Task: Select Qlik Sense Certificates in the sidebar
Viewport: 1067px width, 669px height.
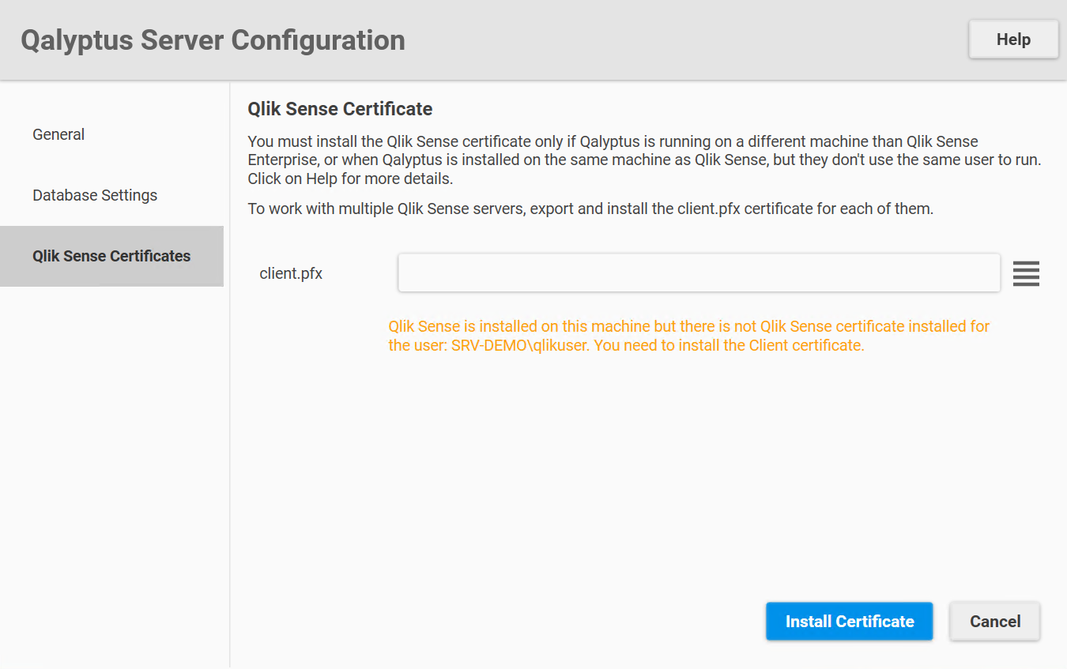Action: click(111, 256)
